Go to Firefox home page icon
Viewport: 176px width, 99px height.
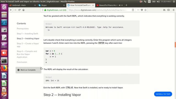[23, 10]
